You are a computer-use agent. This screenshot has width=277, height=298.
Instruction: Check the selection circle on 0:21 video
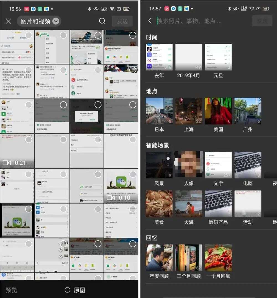coord(29,139)
